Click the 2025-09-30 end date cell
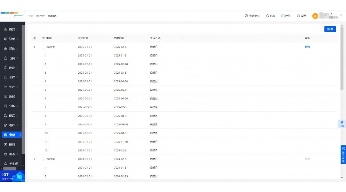The image size is (346, 192). pos(121,124)
